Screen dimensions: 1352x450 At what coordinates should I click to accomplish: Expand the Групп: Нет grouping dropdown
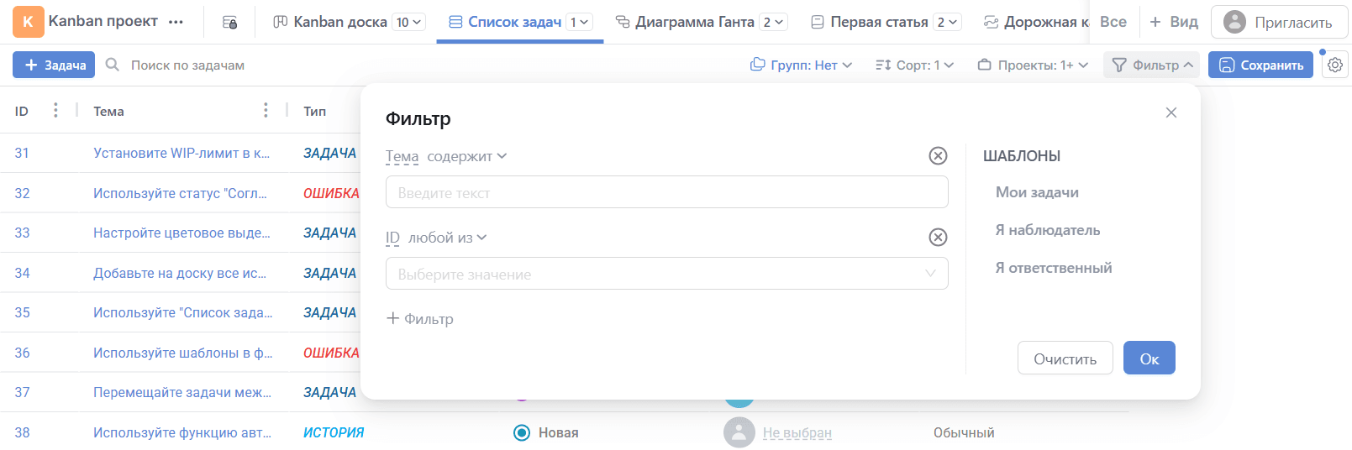point(801,65)
